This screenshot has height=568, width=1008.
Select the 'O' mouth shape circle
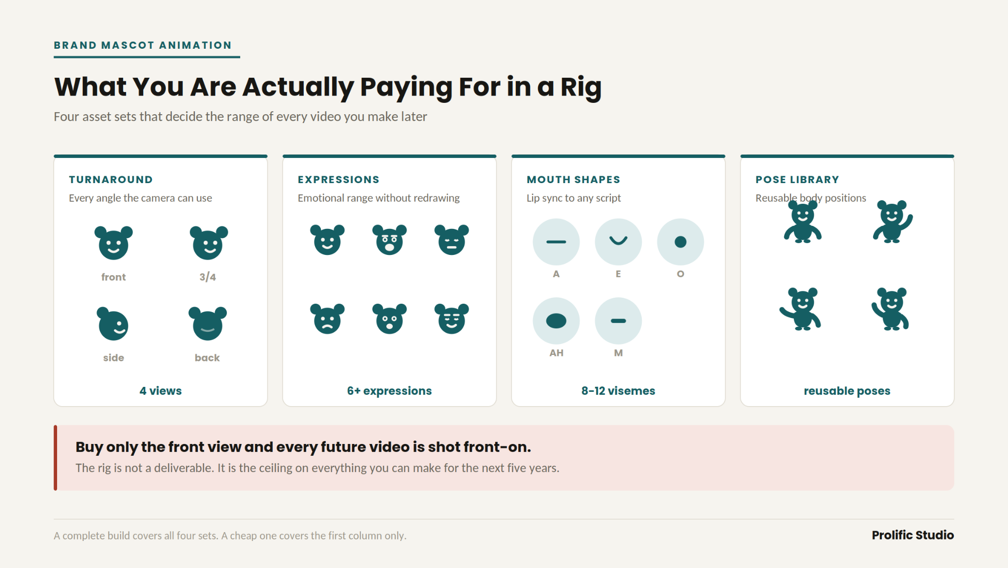click(x=680, y=242)
